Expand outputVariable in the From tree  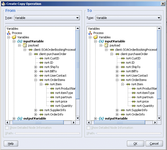[14, 118]
